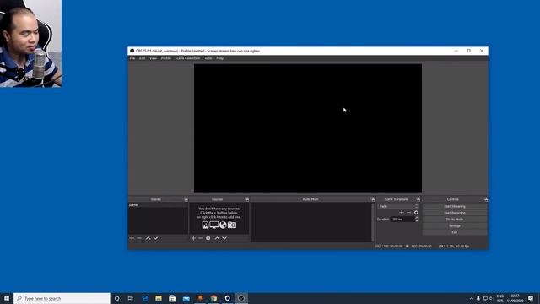Click the image source icon in Sources hint

[205, 225]
